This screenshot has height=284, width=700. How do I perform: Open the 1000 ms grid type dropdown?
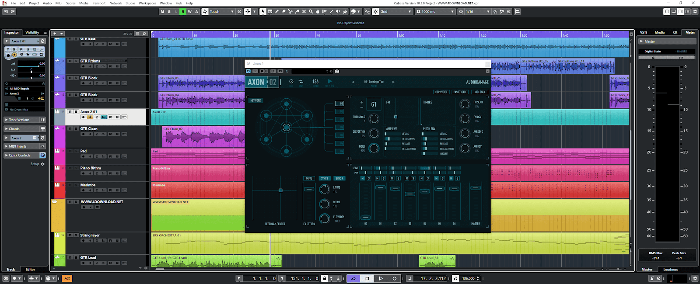[x=436, y=12]
